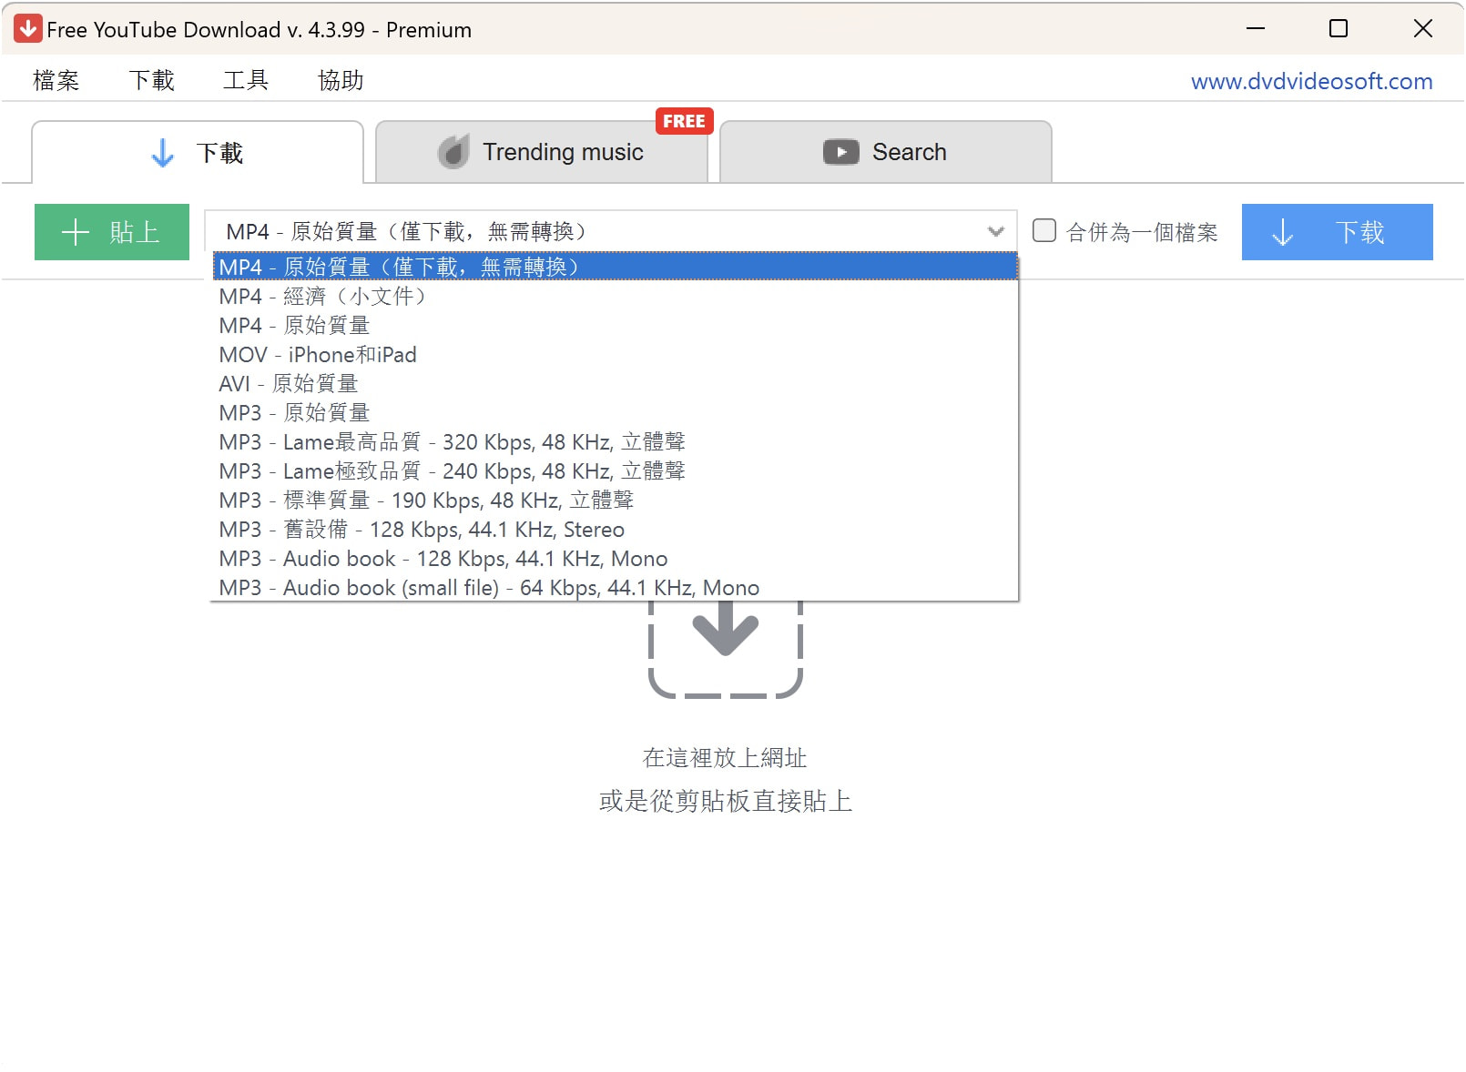
Task: Select MP3 Audio book 128 Kbps Mono
Action: (x=615, y=558)
